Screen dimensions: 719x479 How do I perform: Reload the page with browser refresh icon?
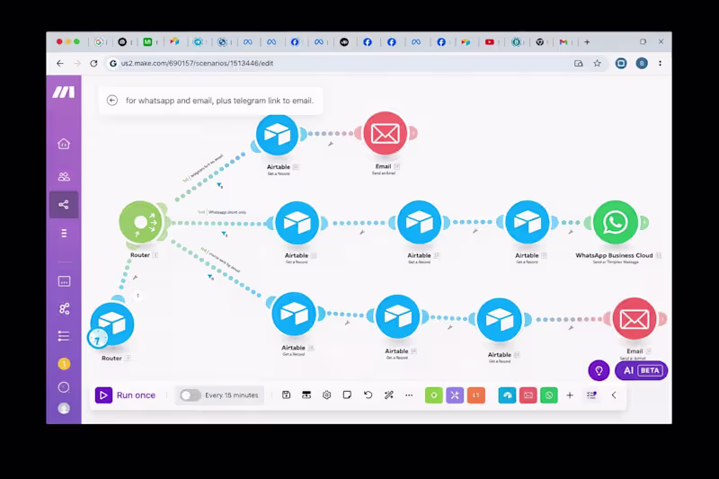pyautogui.click(x=93, y=63)
